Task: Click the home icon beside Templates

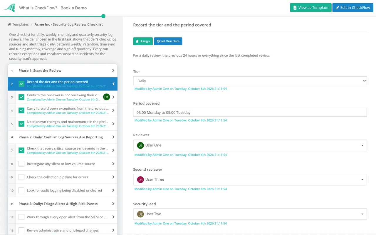Action: (9, 24)
